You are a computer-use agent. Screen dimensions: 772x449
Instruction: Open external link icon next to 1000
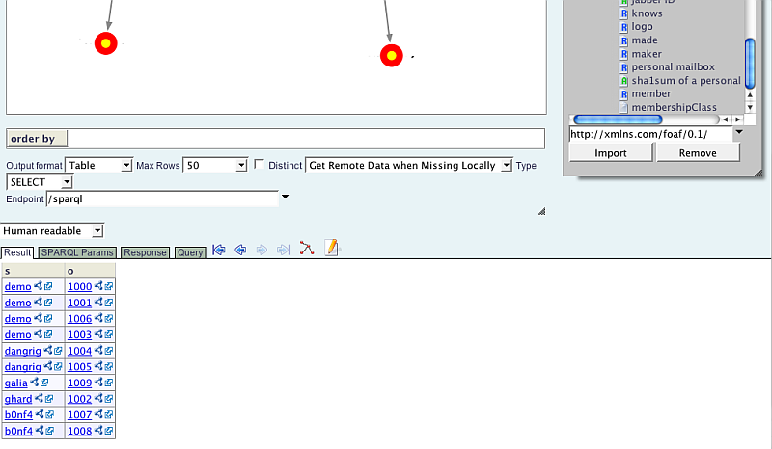tap(109, 286)
